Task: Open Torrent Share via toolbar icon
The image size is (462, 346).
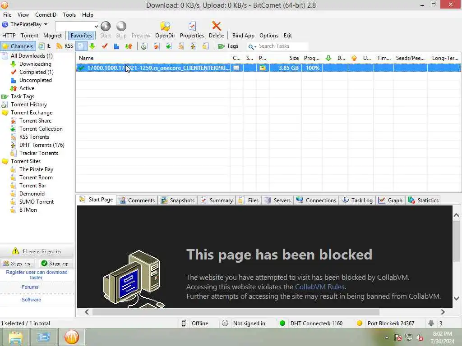Action: 156,46
